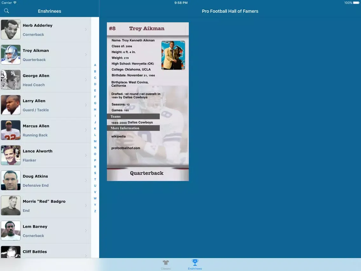The image size is (361, 271).
Task: Click Flanker position label
Action: [30, 160]
